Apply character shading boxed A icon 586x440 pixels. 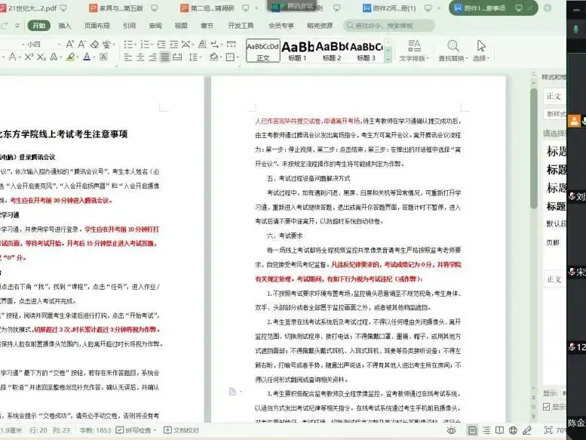coord(103,57)
